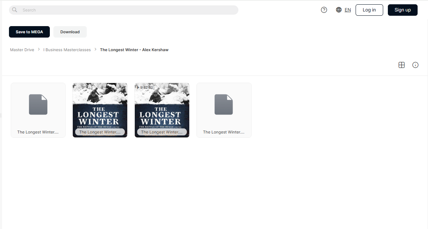The image size is (428, 229).
Task: Switch view with the grid layout icon
Action: click(401, 65)
